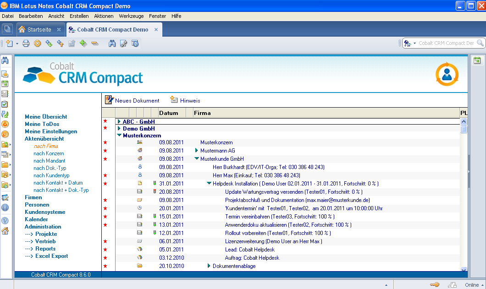The image size is (486, 289).
Task: Open the Aktionen menu
Action: point(104,16)
